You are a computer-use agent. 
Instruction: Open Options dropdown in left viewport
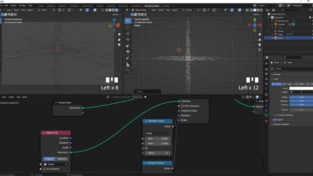(116, 15)
